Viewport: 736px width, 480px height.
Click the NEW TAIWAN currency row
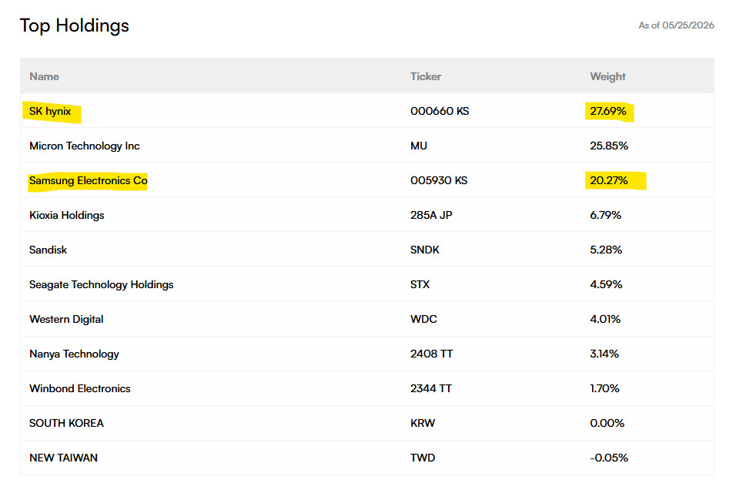pyautogui.click(x=367, y=458)
